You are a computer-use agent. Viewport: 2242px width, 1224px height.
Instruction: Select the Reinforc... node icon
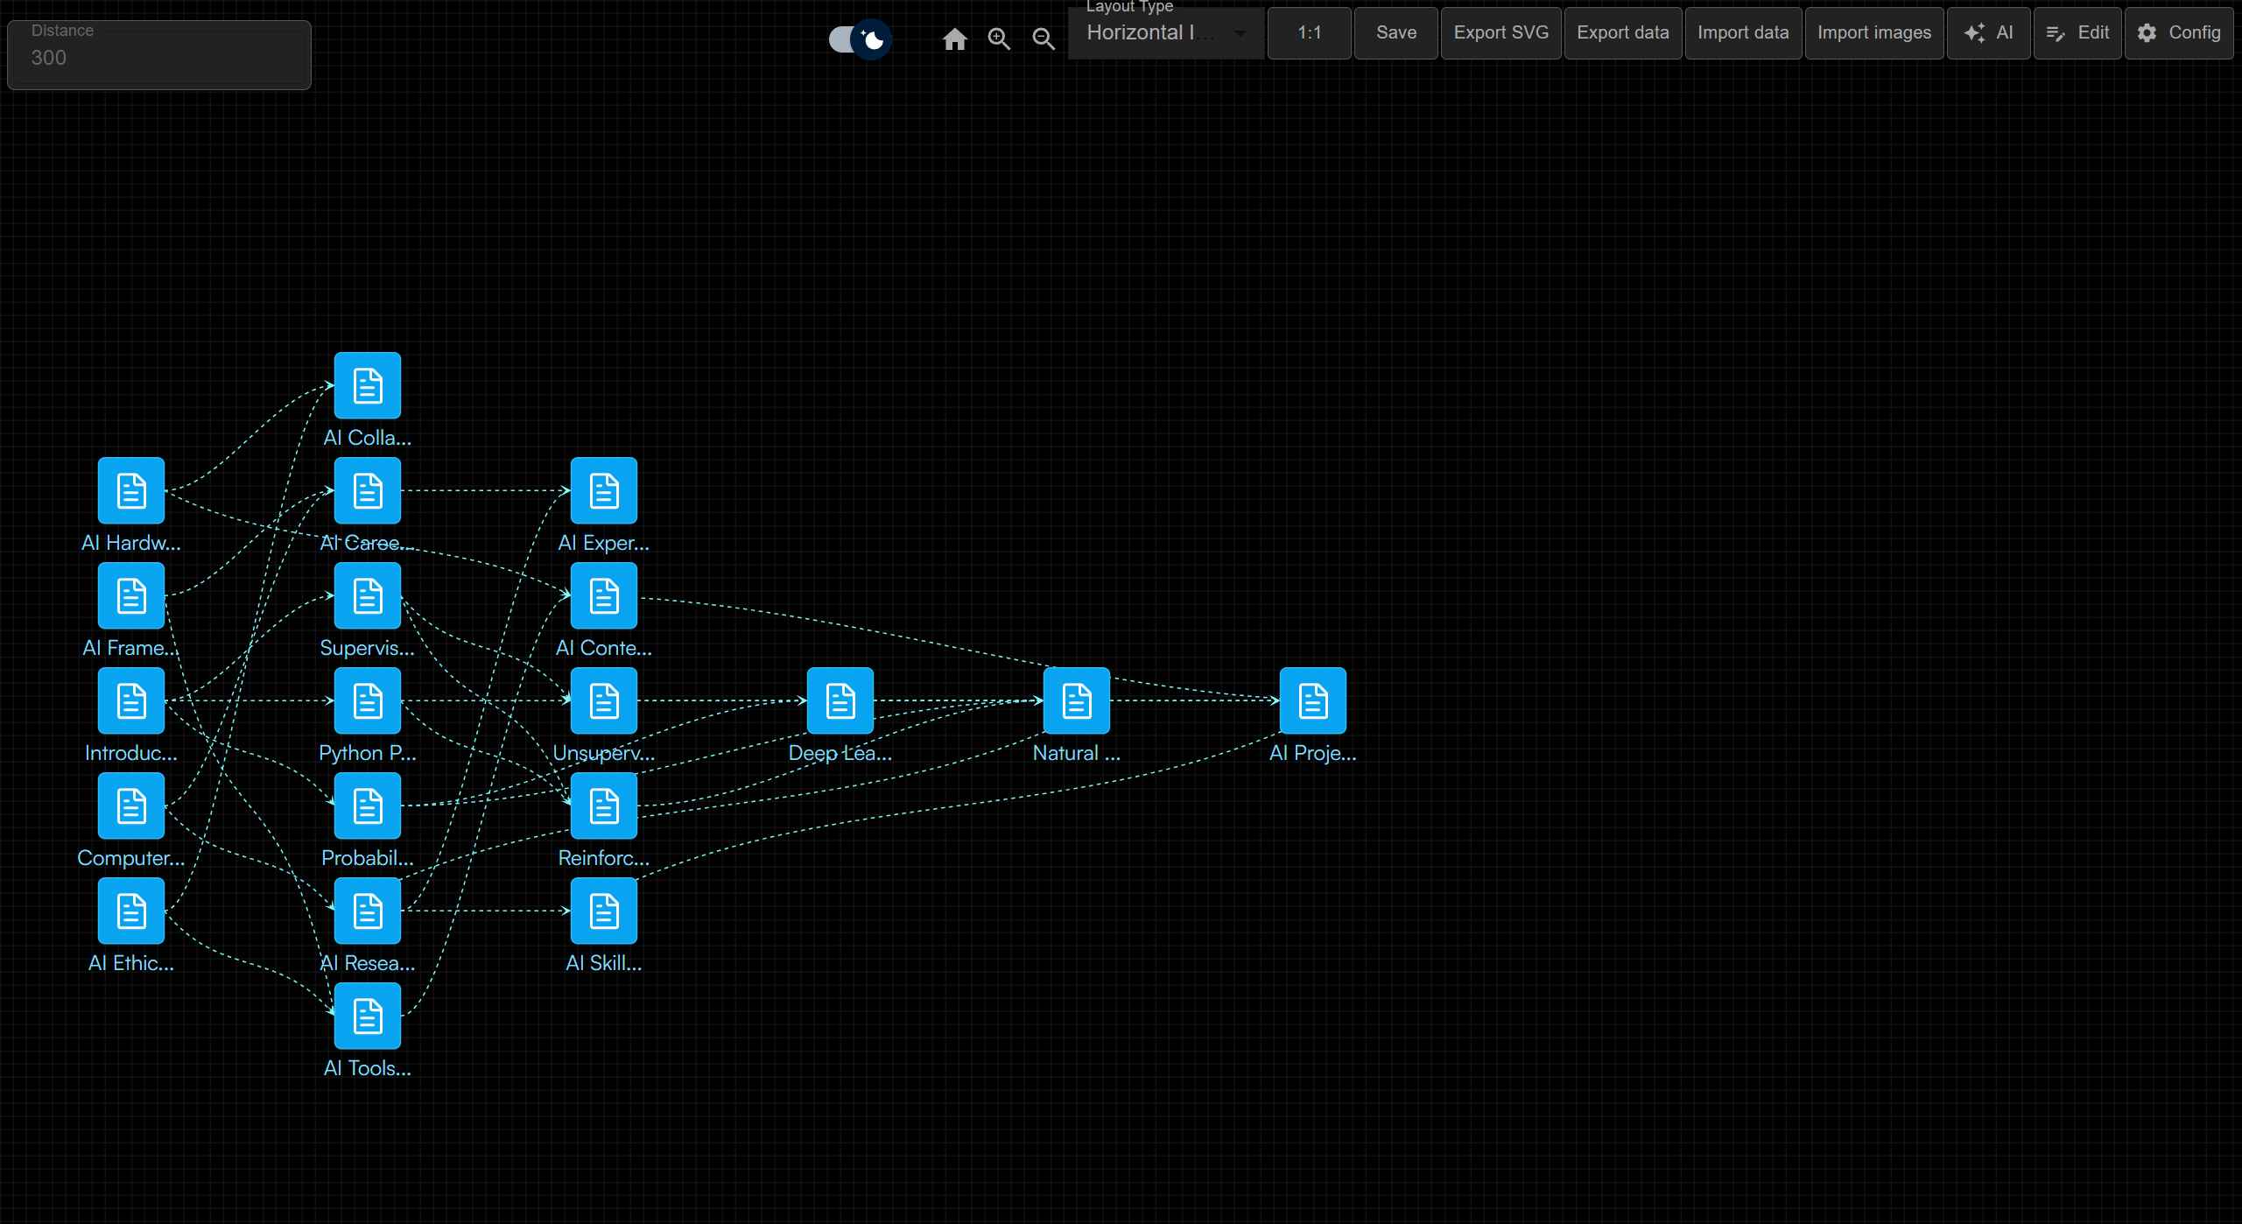coord(604,805)
